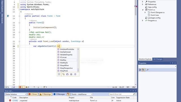This screenshot has width=181, height=102.
Task: Open Properties panel object dropdown
Action: point(176,66)
